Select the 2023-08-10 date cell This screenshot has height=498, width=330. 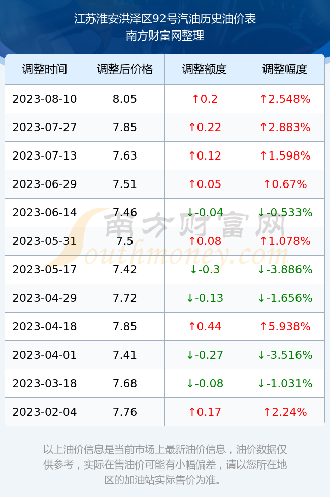coord(45,99)
